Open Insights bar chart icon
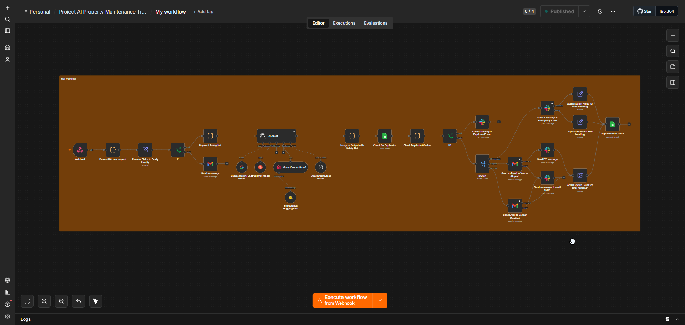Viewport: 685px width, 325px height. [x=7, y=292]
